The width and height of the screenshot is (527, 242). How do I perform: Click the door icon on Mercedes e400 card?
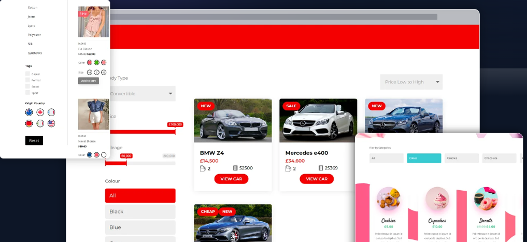click(x=288, y=168)
